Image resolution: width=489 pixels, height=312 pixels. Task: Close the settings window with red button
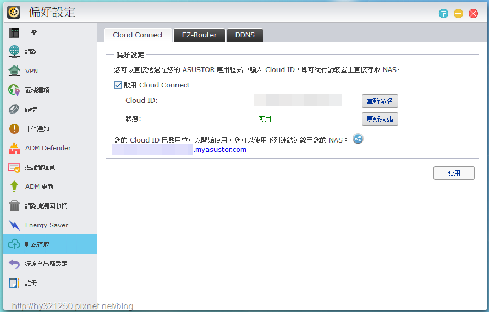tap(474, 13)
